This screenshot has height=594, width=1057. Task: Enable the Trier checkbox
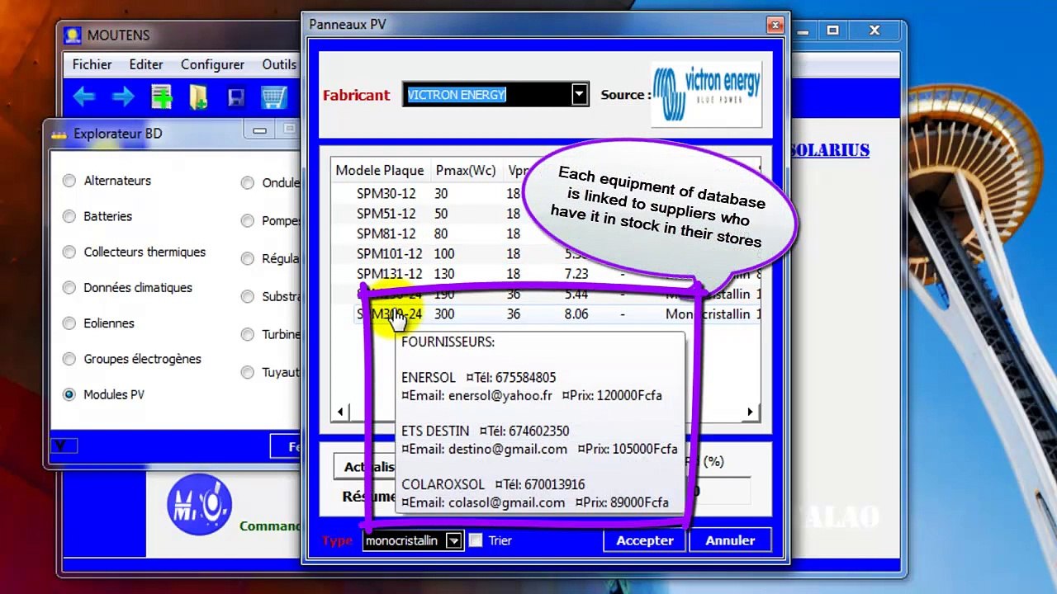point(476,540)
